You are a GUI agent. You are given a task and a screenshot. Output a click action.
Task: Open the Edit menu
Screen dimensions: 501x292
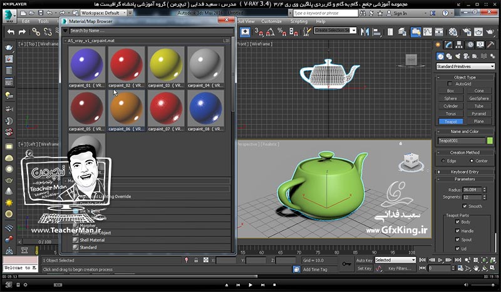[26, 21]
